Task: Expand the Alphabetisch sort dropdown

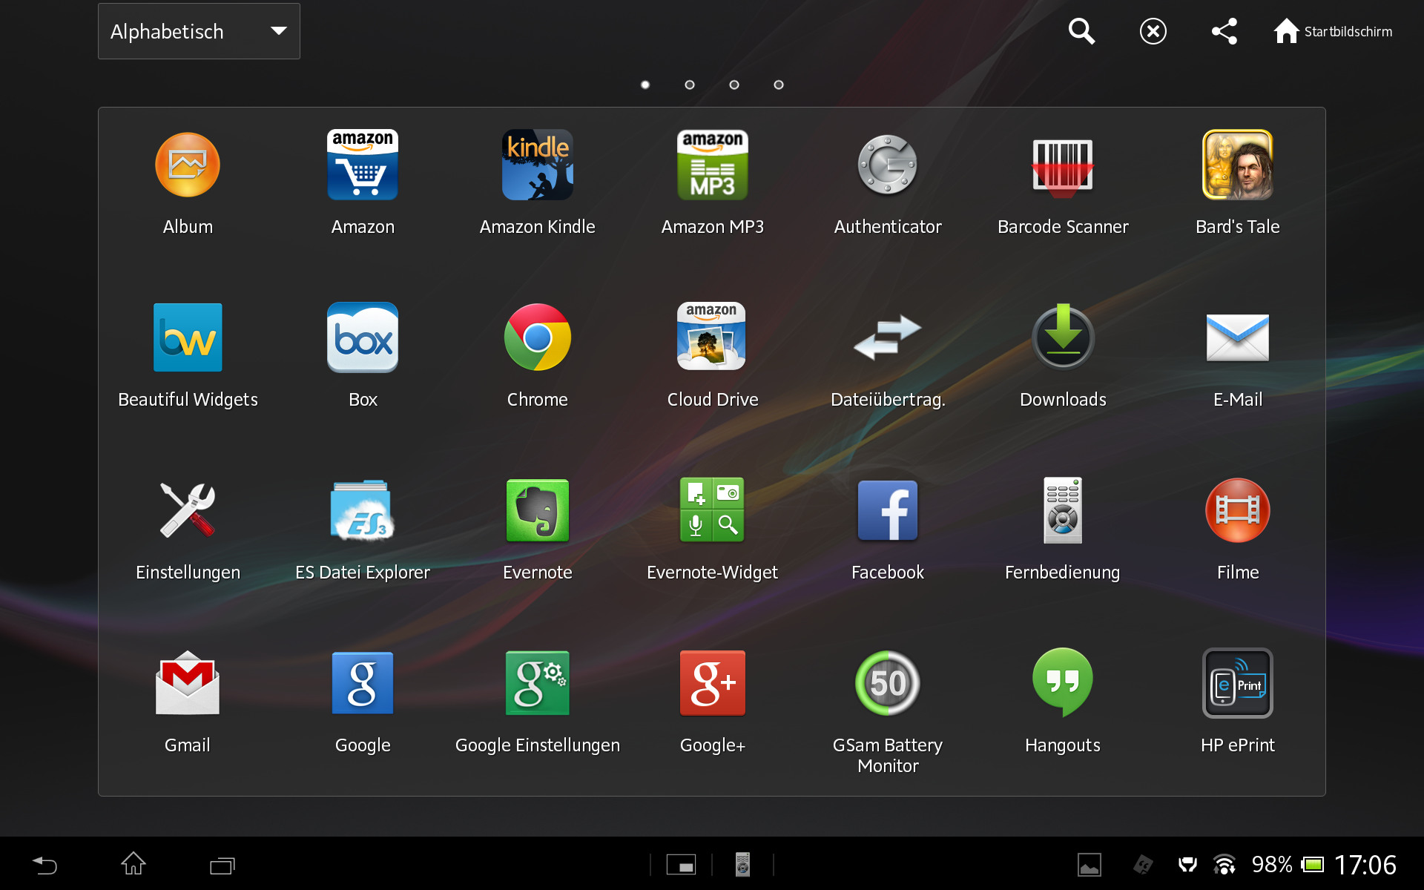Action: (x=199, y=31)
